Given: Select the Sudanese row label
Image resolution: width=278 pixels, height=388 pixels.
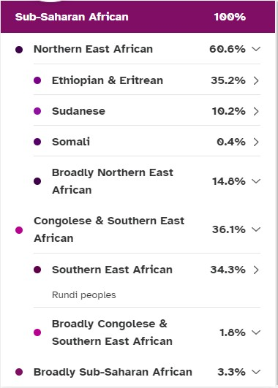Looking at the screenshot, I should [x=78, y=111].
